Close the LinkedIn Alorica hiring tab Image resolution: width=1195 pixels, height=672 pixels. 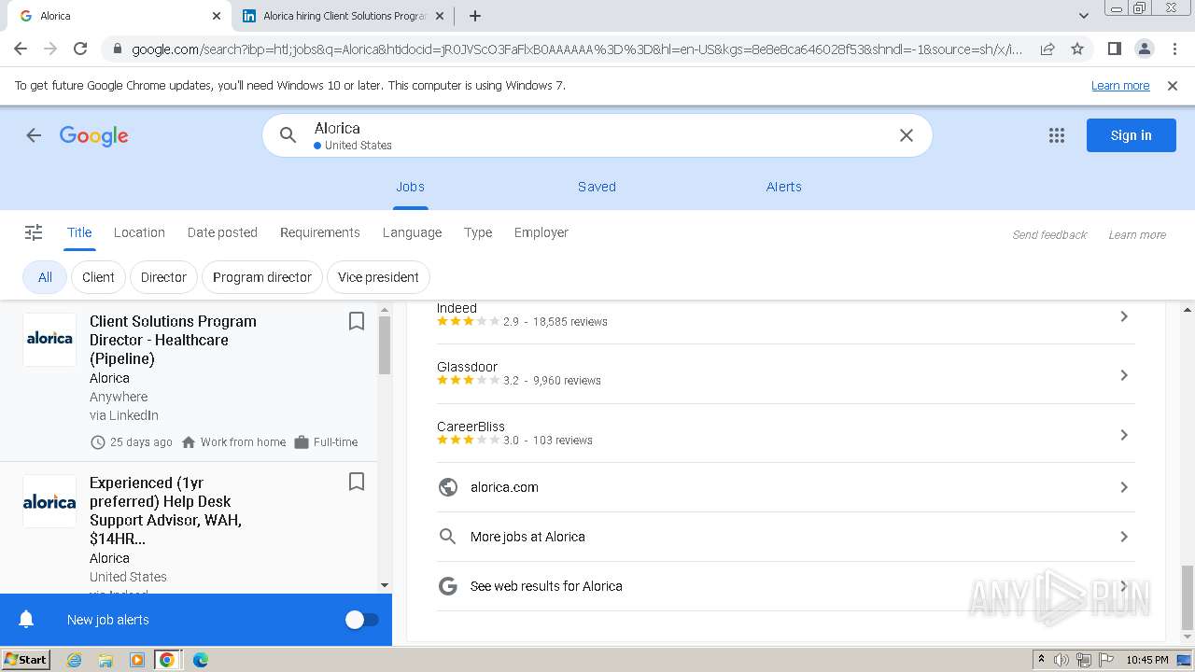(440, 16)
